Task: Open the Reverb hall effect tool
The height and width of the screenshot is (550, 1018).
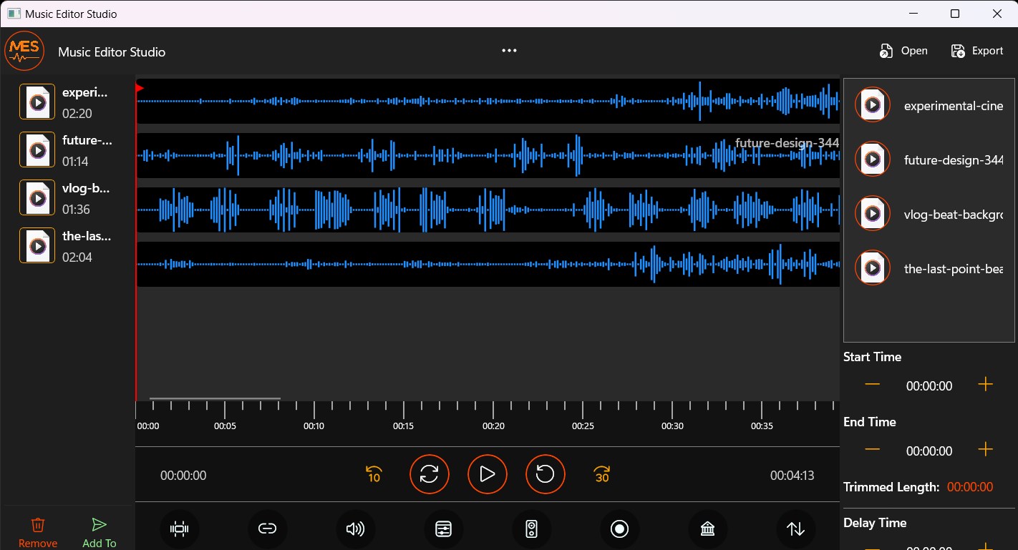Action: [x=707, y=529]
